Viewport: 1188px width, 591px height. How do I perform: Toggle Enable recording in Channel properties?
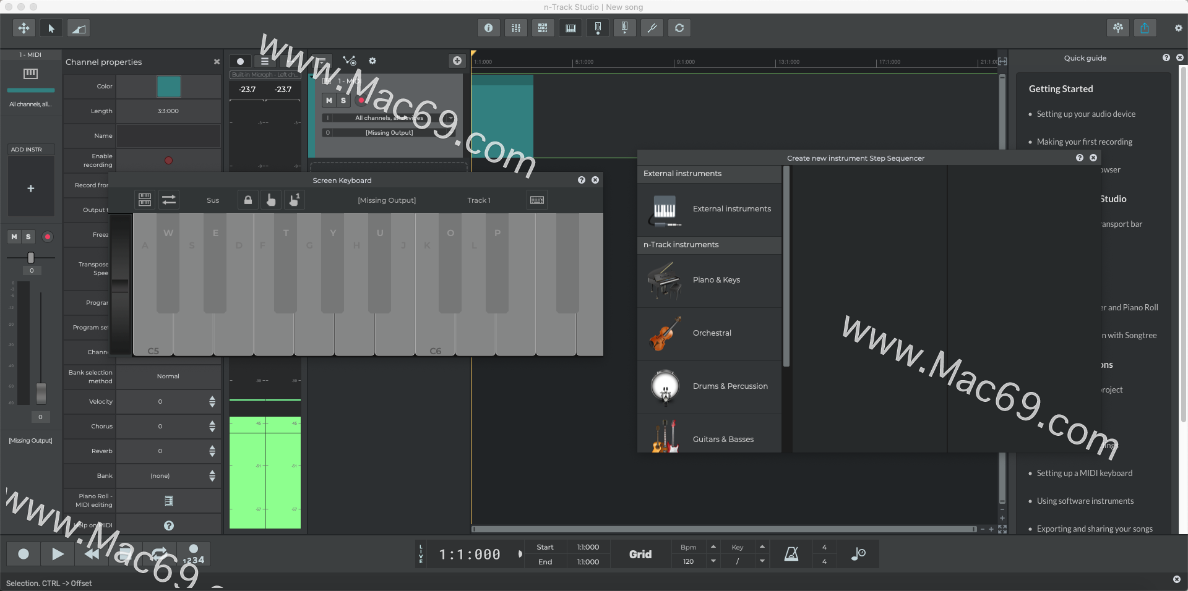tap(168, 161)
